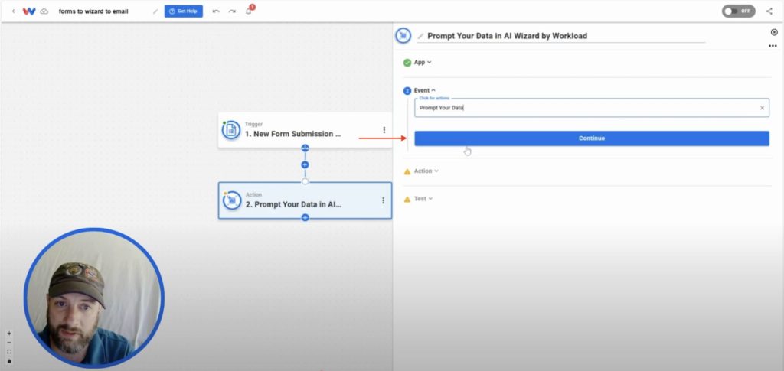Open the action node's three-dot menu

tap(383, 200)
